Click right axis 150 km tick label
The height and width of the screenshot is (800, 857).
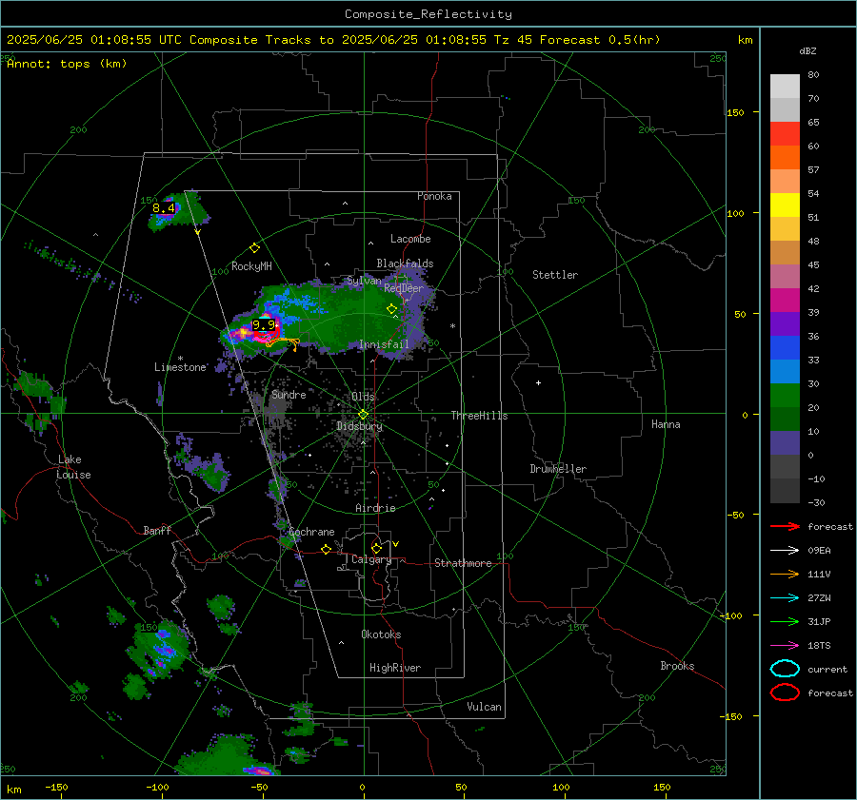(735, 112)
